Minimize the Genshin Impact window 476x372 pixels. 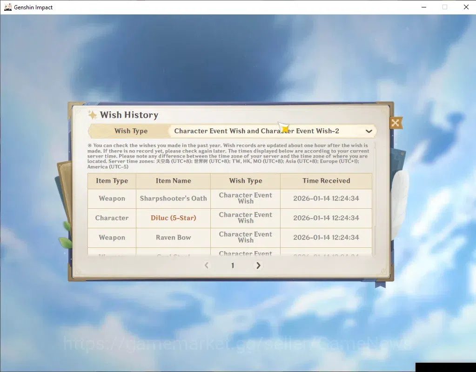tap(424, 7)
